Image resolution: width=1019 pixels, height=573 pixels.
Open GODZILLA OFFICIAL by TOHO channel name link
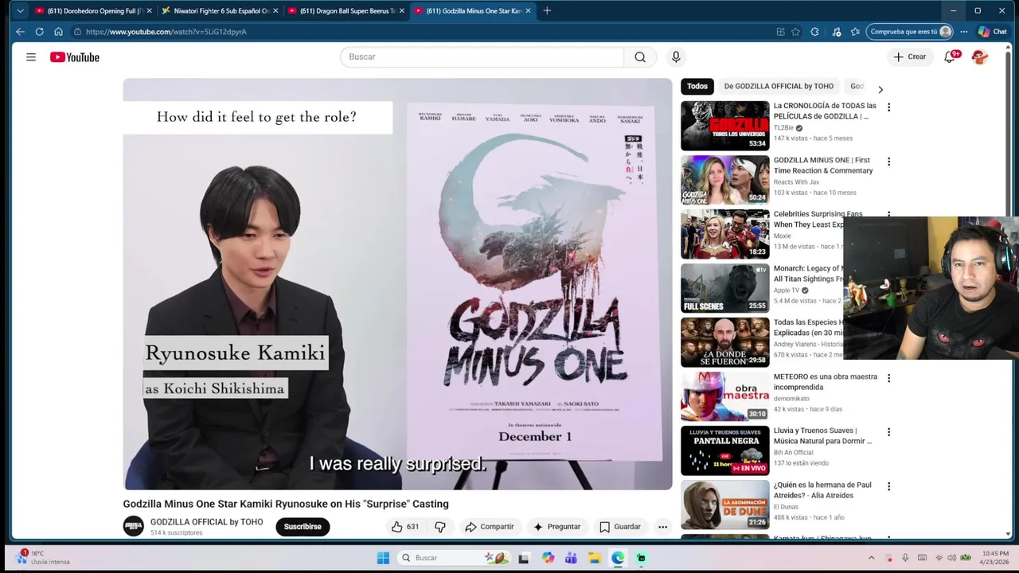coord(206,522)
